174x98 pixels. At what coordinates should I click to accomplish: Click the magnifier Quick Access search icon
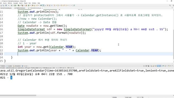coord(170,5)
